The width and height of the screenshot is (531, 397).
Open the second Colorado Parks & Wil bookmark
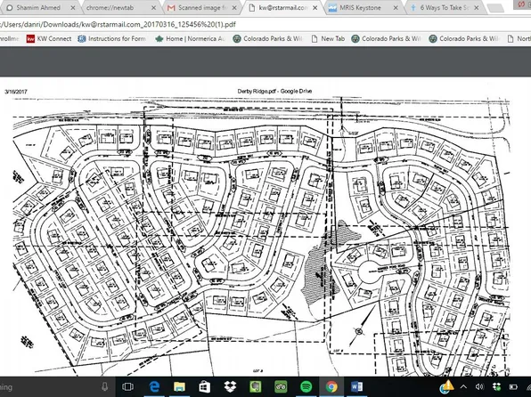tap(386, 38)
